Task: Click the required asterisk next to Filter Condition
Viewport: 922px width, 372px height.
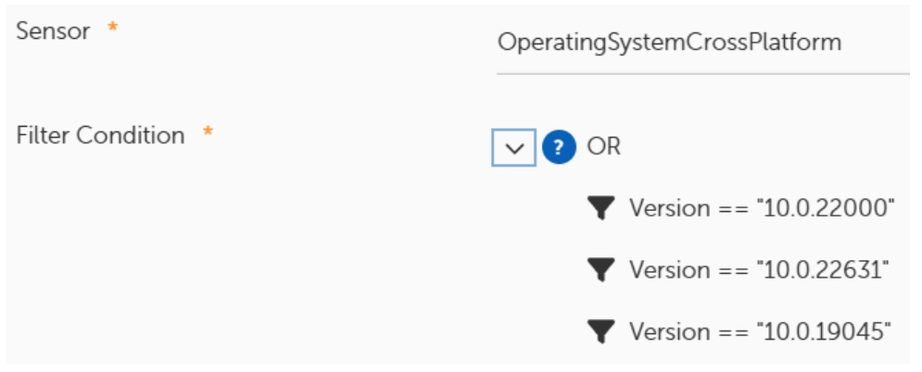Action: (x=208, y=134)
